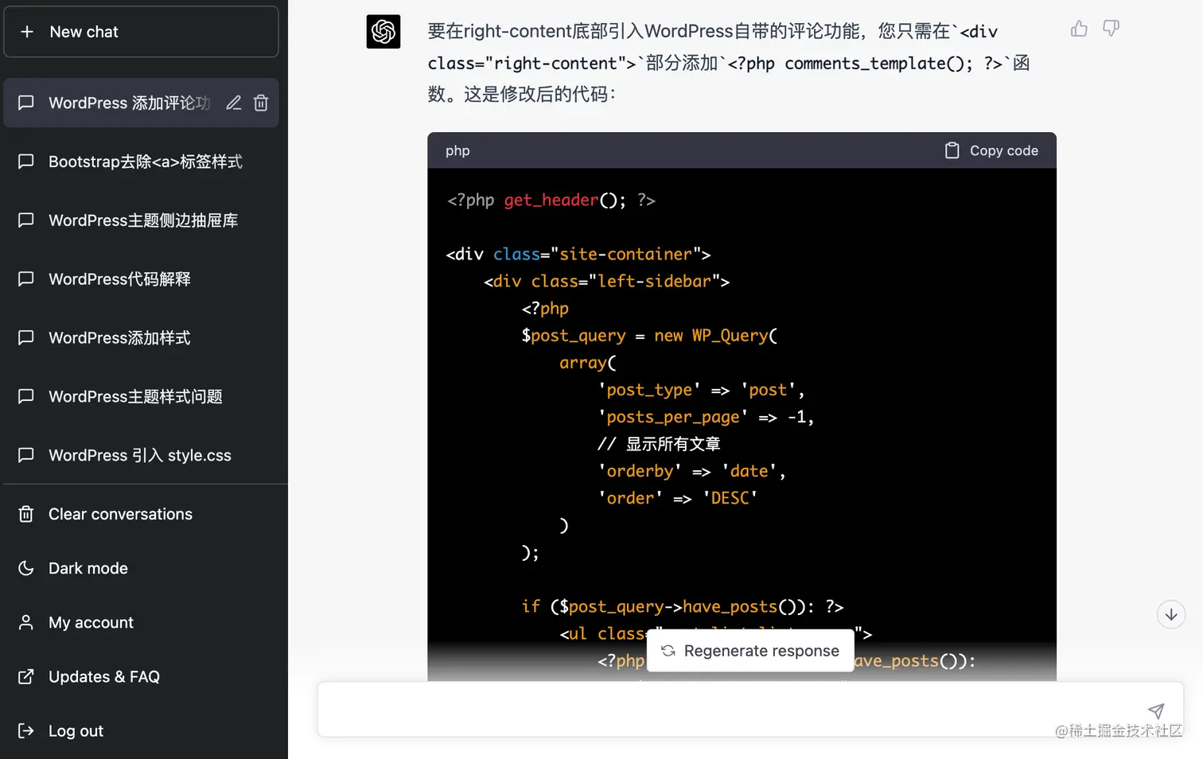Switch to the "WordPress主题样式问题" conversation

135,396
